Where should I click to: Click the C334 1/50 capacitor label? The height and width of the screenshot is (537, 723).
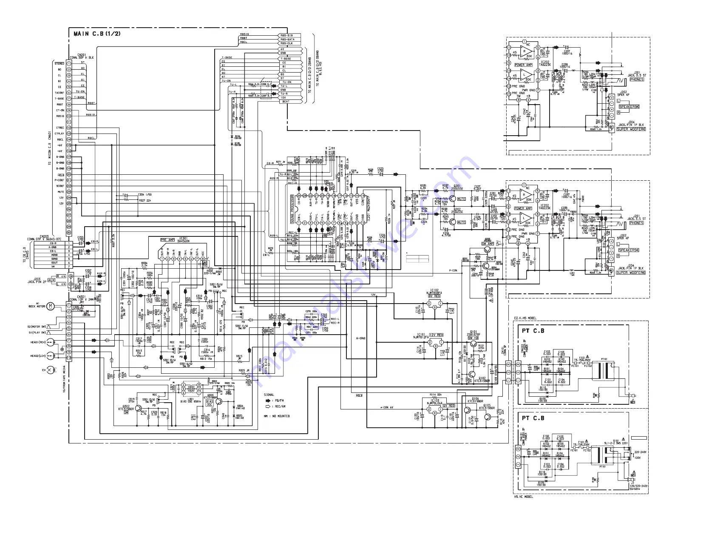[x=145, y=195]
